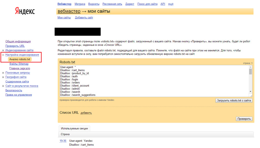
Task: Open Файлы Sitemap in the sidebar
Action: (19, 64)
